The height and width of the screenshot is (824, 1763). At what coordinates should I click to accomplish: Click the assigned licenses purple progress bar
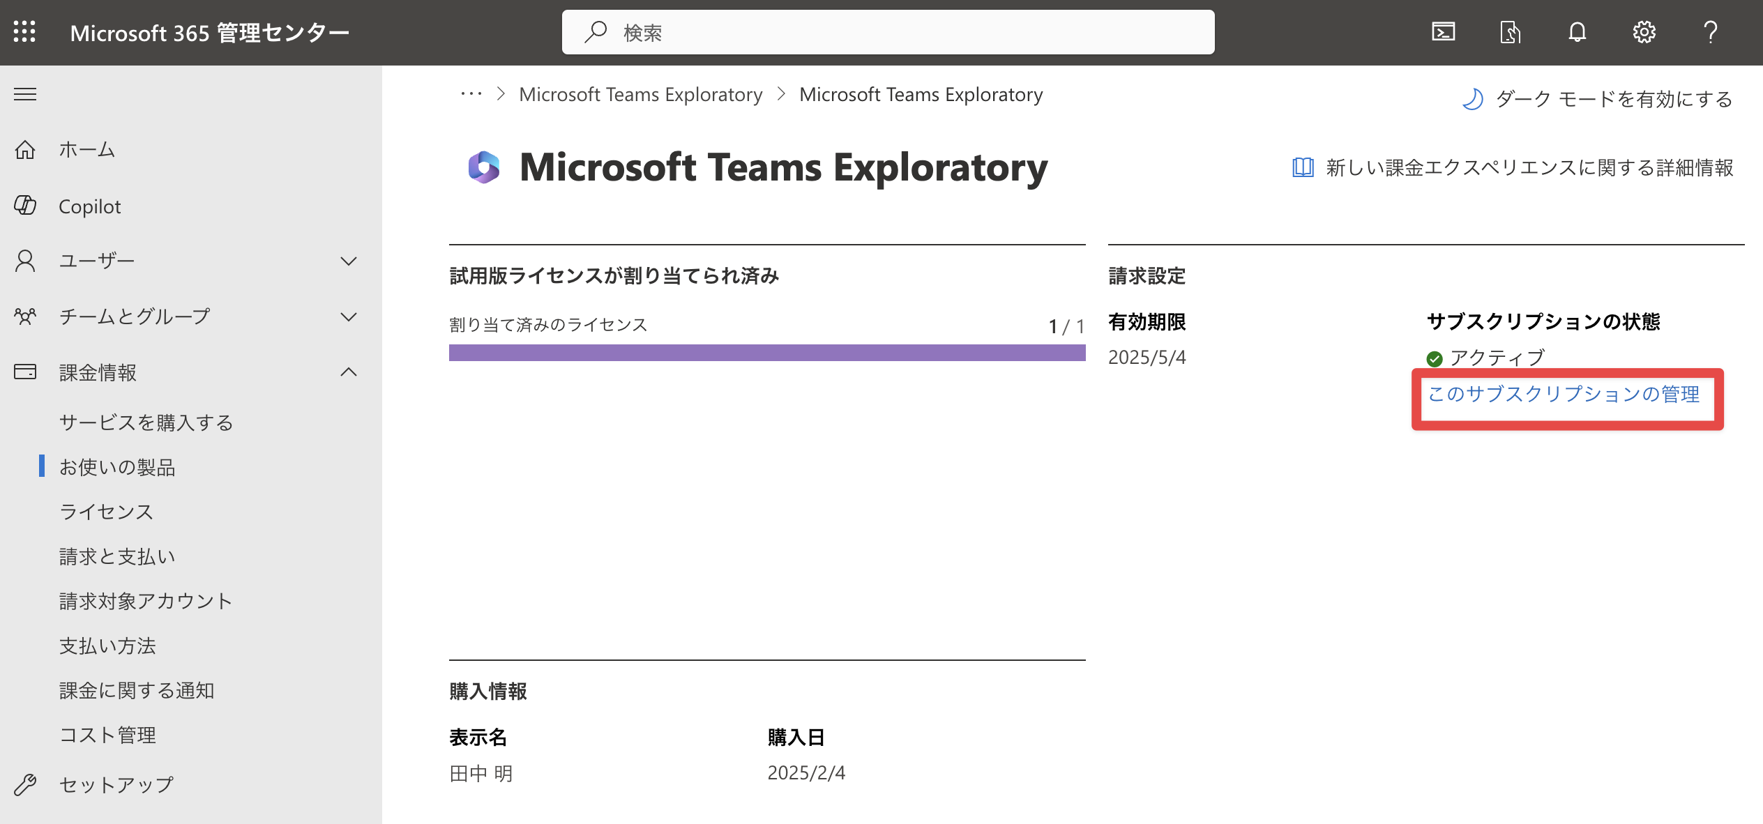tap(767, 353)
